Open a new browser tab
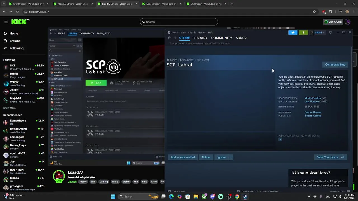The width and height of the screenshot is (358, 201). click(232, 4)
